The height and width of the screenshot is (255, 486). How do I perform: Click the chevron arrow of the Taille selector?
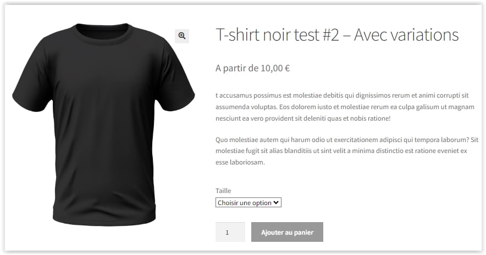pyautogui.click(x=276, y=202)
